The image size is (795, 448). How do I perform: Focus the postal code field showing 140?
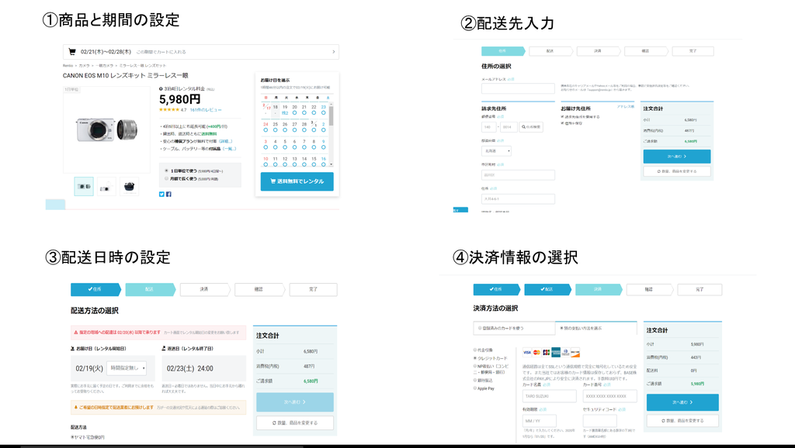click(x=488, y=127)
